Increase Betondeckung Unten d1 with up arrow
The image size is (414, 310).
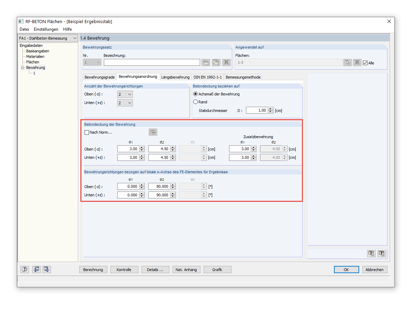141,156
